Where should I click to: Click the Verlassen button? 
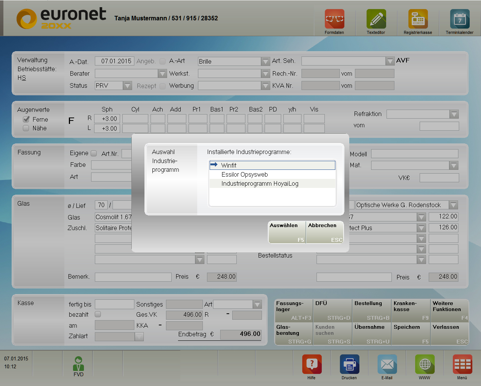(x=450, y=334)
